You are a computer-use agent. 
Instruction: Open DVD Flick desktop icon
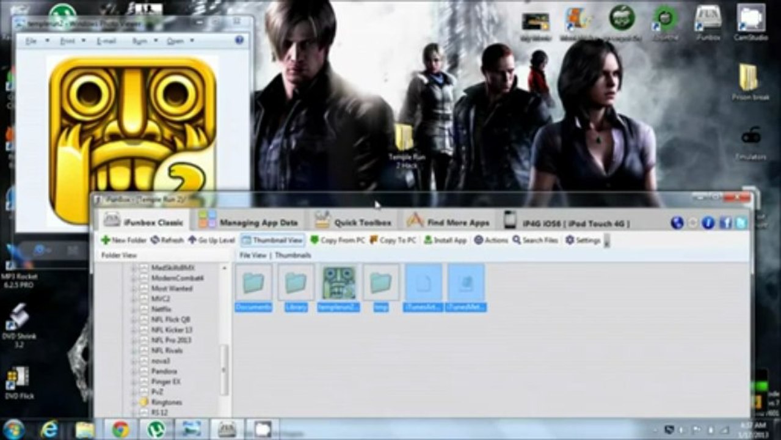tap(19, 383)
